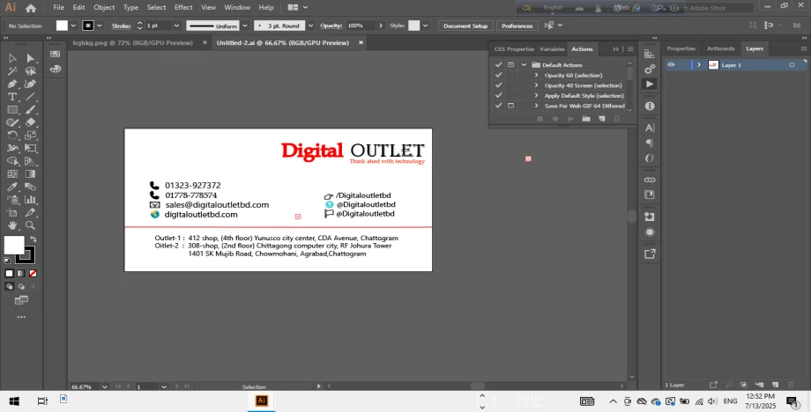Toggle dialog box for Default Actions set
811x412 pixels.
510,65
